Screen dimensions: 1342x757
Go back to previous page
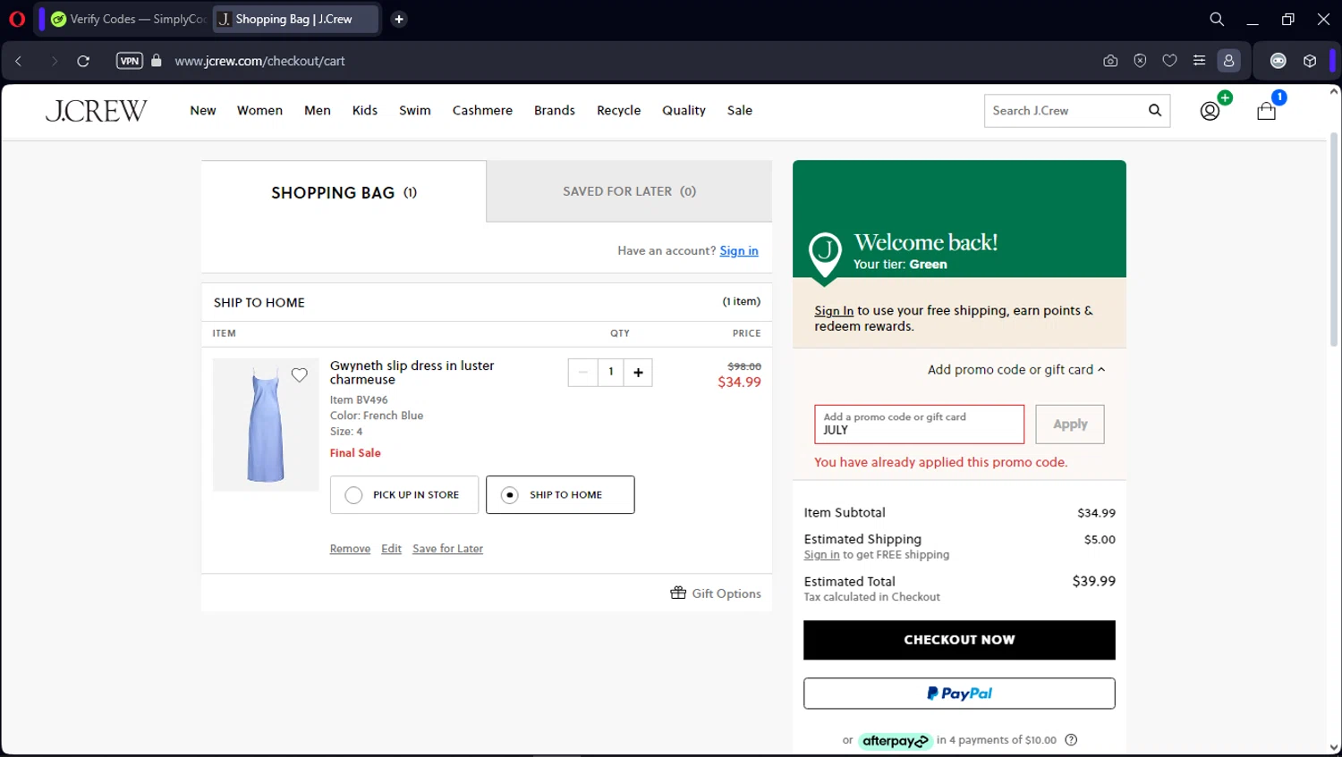(19, 61)
